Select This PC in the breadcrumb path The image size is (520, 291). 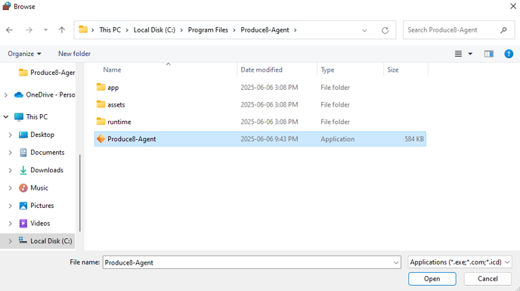tap(110, 30)
